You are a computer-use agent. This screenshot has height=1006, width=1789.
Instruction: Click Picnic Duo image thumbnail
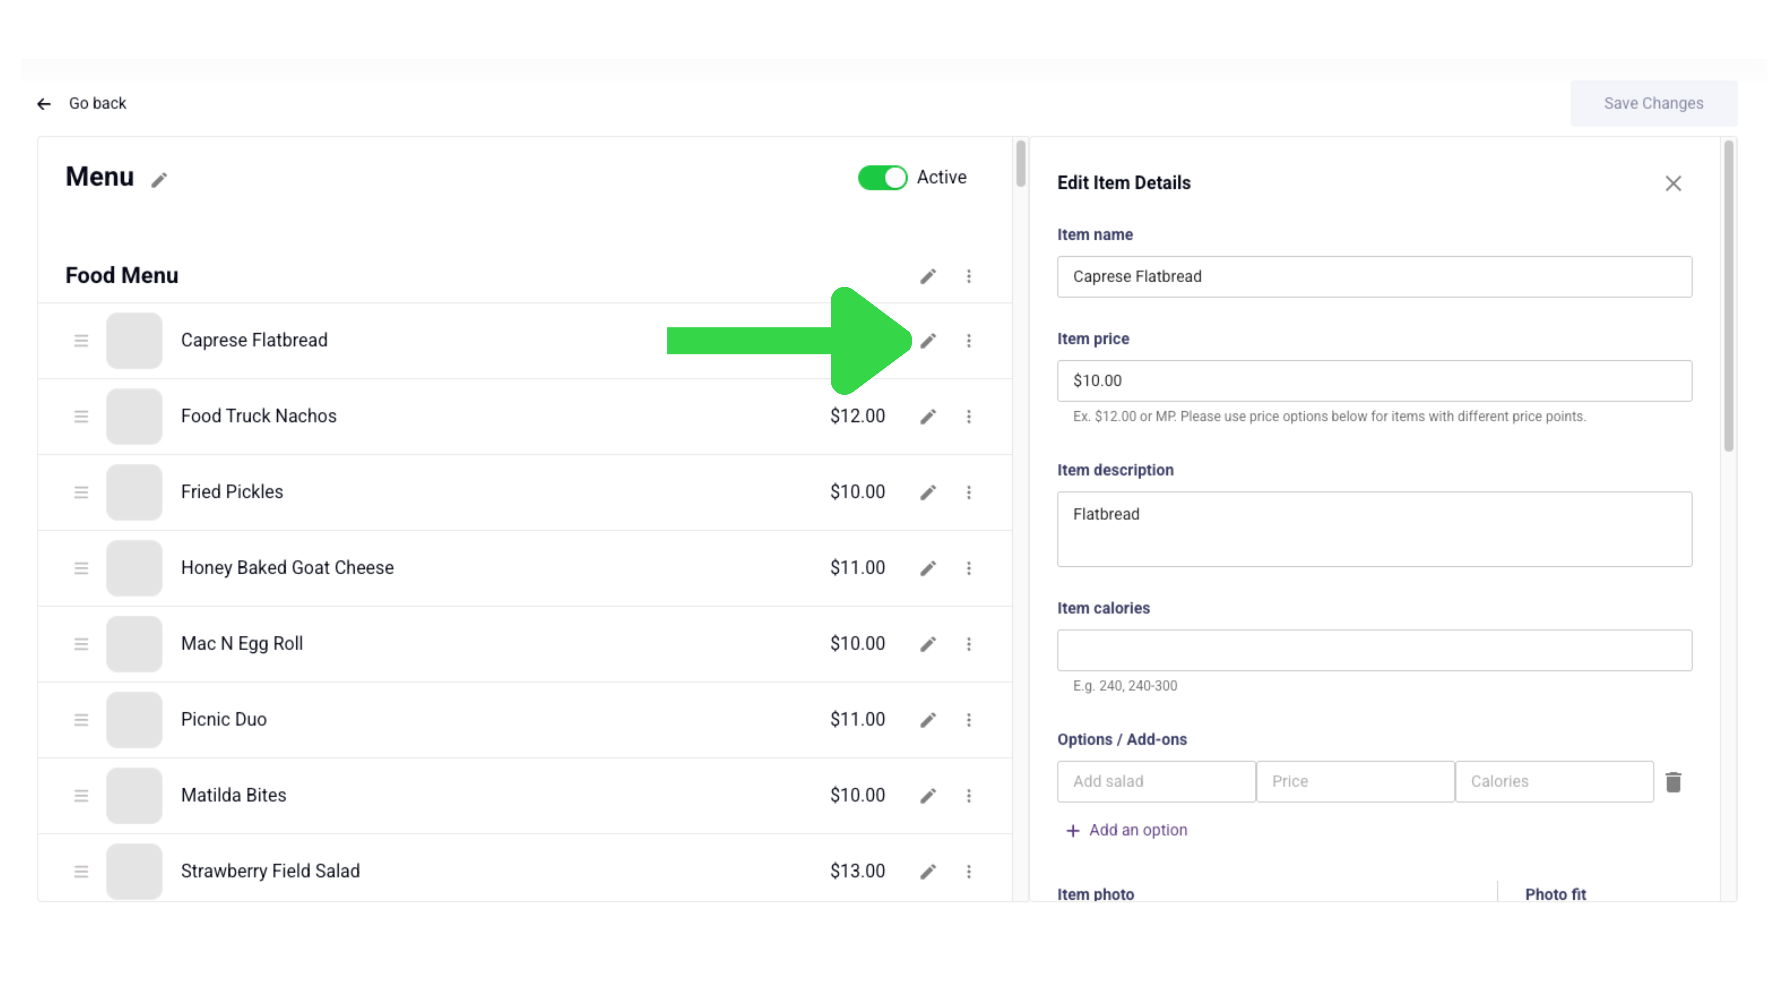(134, 720)
